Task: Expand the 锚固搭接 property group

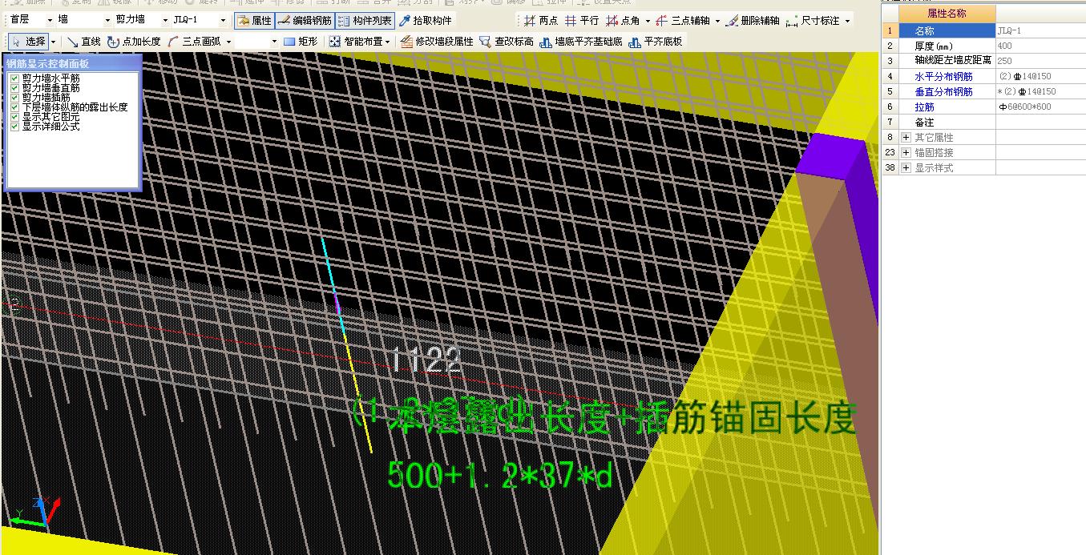Action: (906, 153)
